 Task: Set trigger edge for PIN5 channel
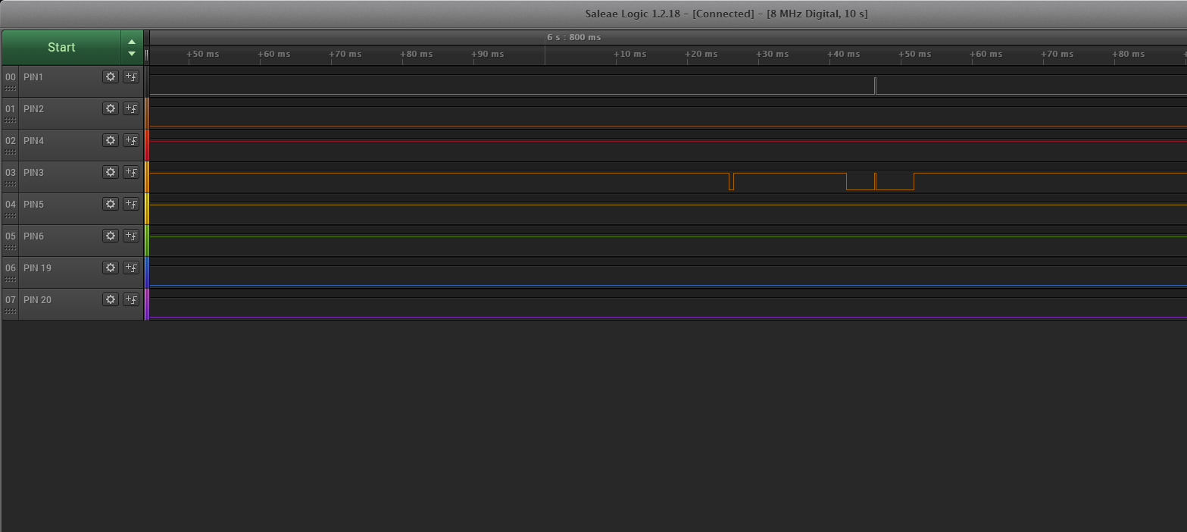click(131, 204)
